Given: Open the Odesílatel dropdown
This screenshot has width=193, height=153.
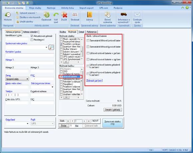Looking at the screenshot, I should click(28, 124).
